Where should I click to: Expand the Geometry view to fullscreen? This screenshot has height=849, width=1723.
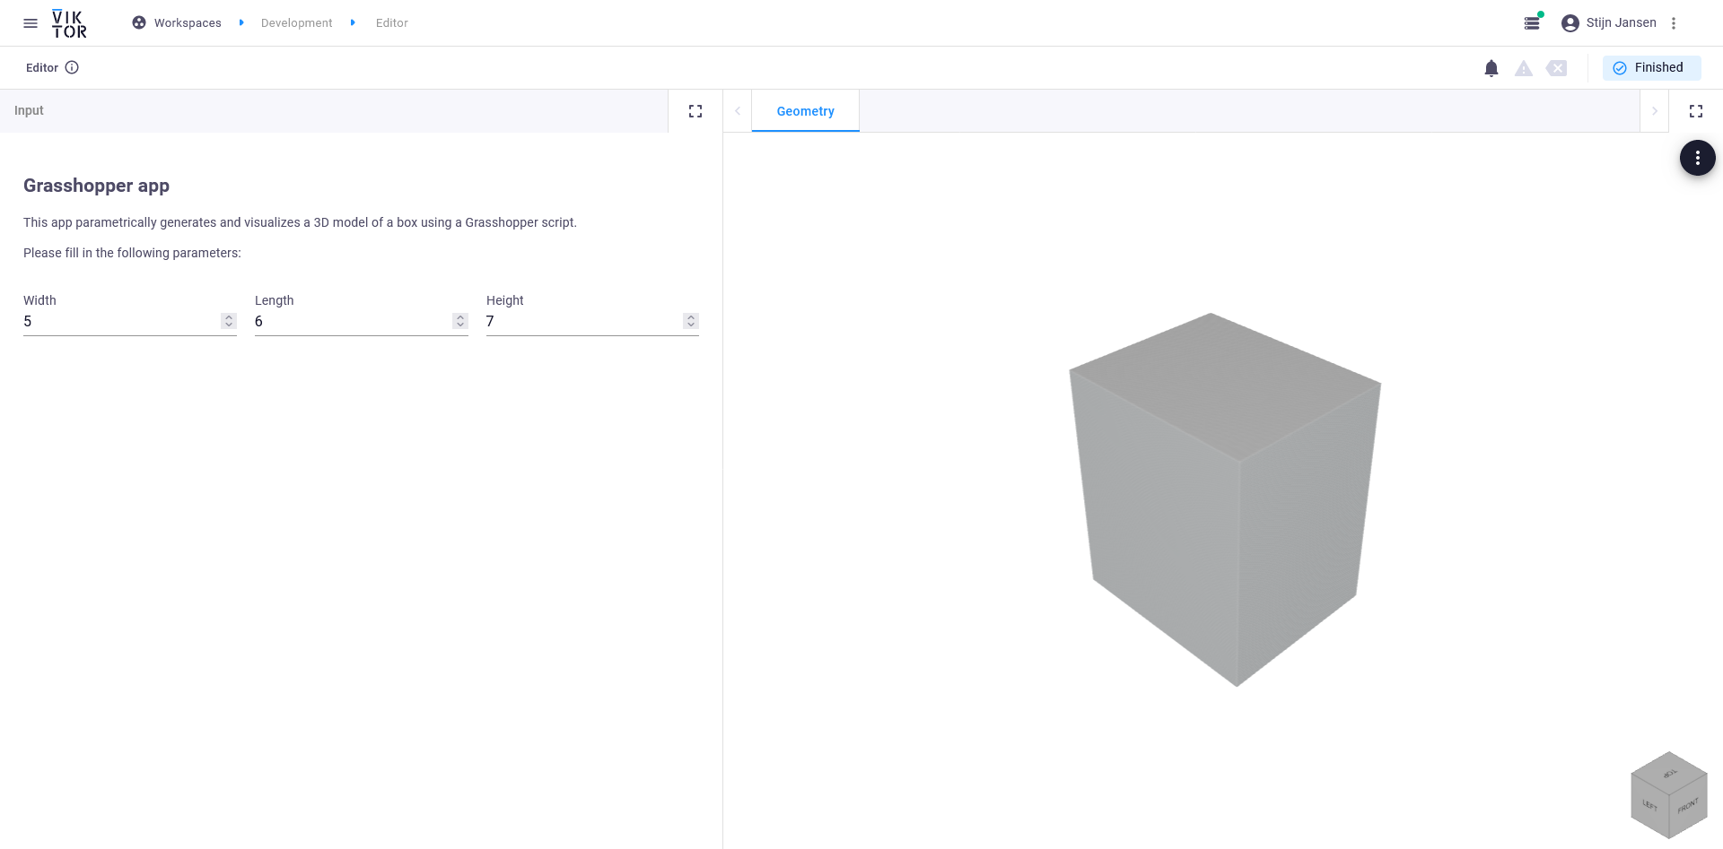click(x=1695, y=111)
